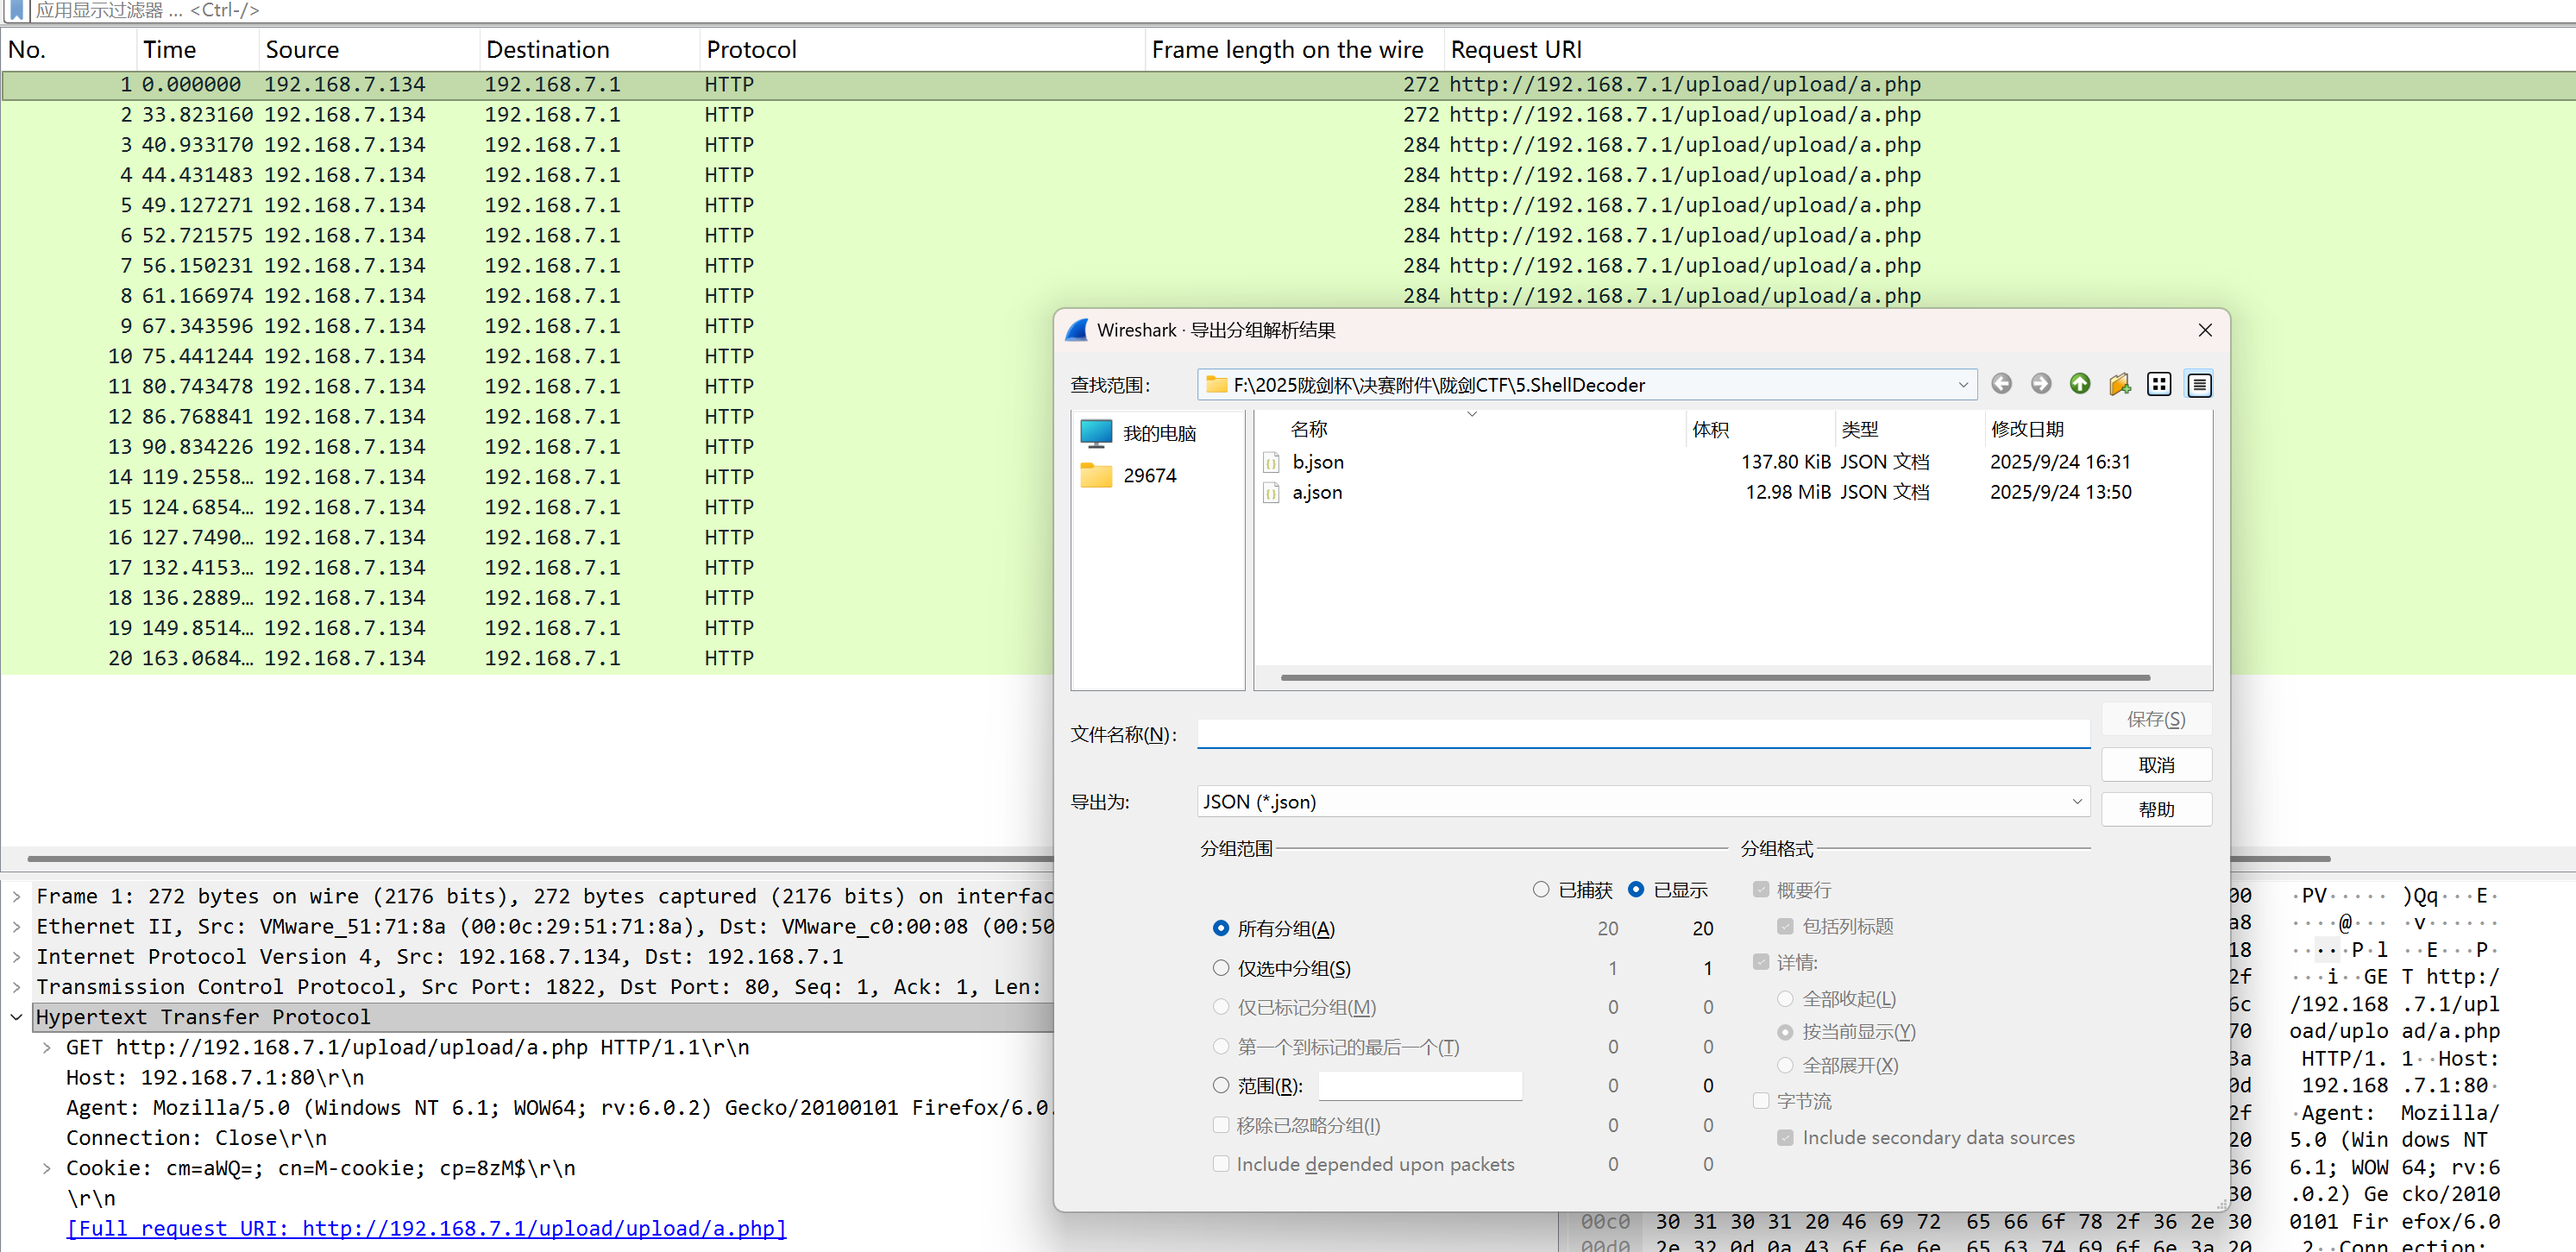Open the Full request URI link
The width and height of the screenshot is (2576, 1252).
426,1228
